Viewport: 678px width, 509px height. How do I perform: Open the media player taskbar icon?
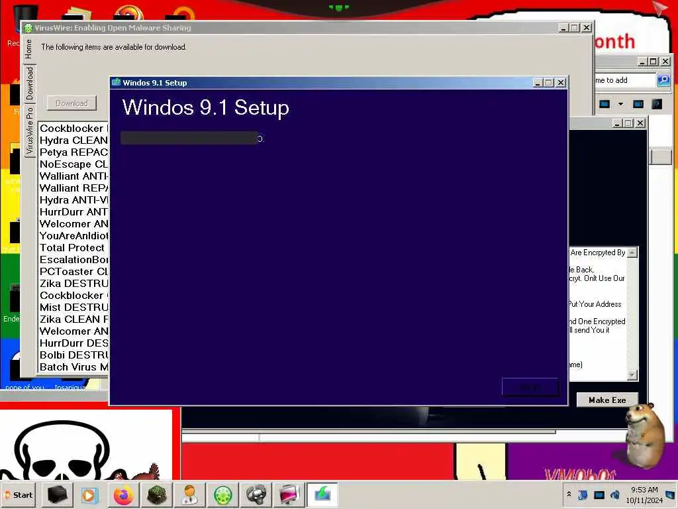coord(90,494)
